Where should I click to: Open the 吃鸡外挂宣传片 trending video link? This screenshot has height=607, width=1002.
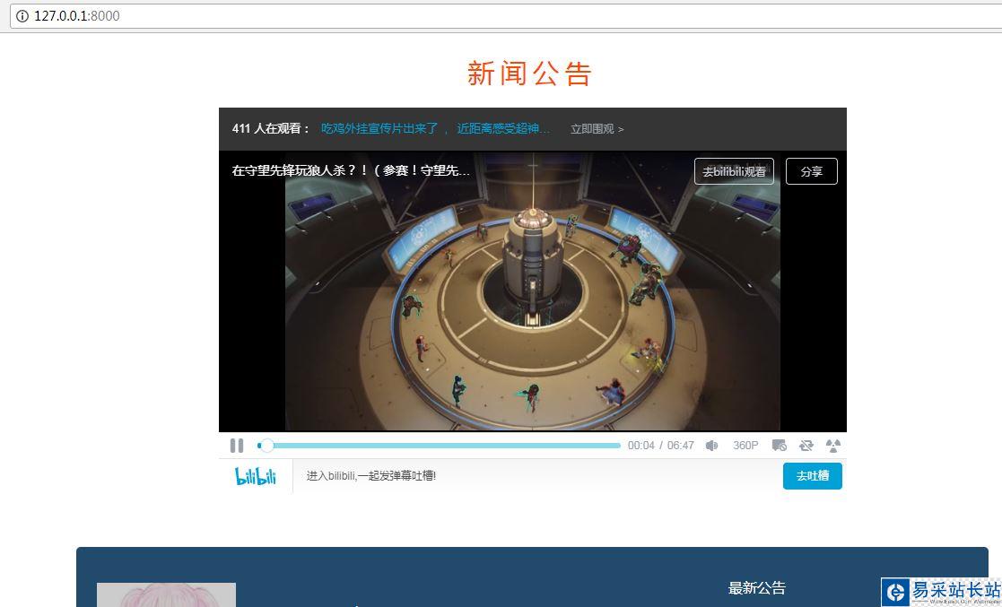(435, 129)
